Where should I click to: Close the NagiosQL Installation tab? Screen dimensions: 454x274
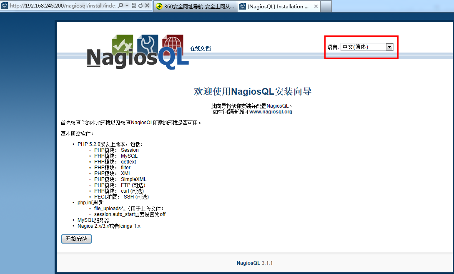click(x=316, y=6)
